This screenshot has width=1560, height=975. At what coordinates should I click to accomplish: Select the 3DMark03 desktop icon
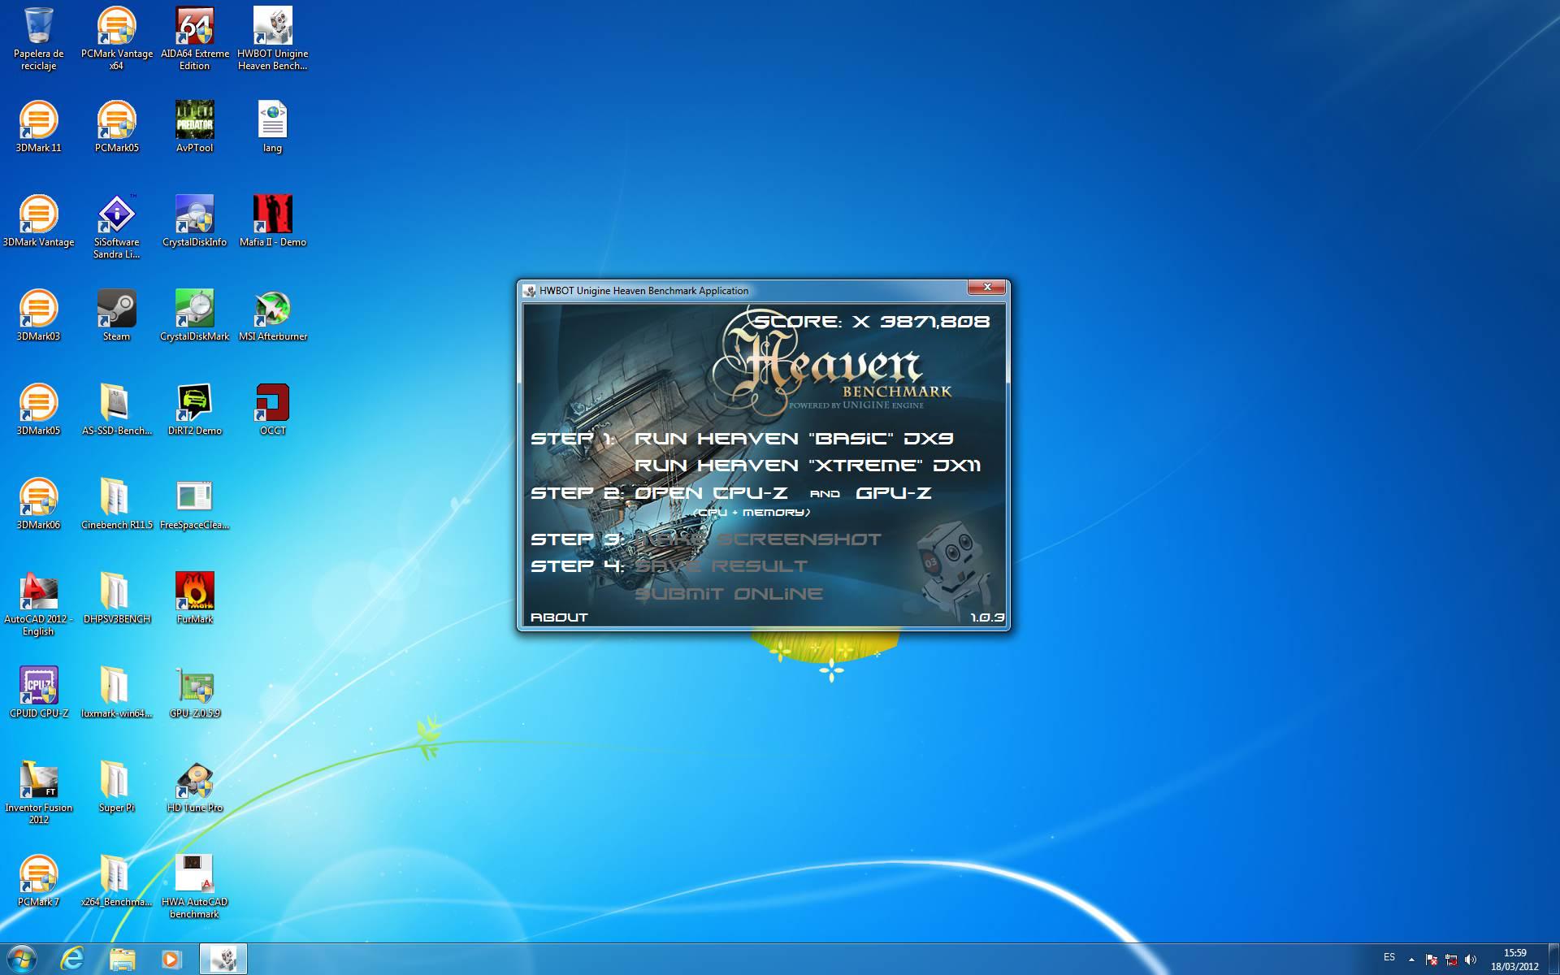coord(38,315)
